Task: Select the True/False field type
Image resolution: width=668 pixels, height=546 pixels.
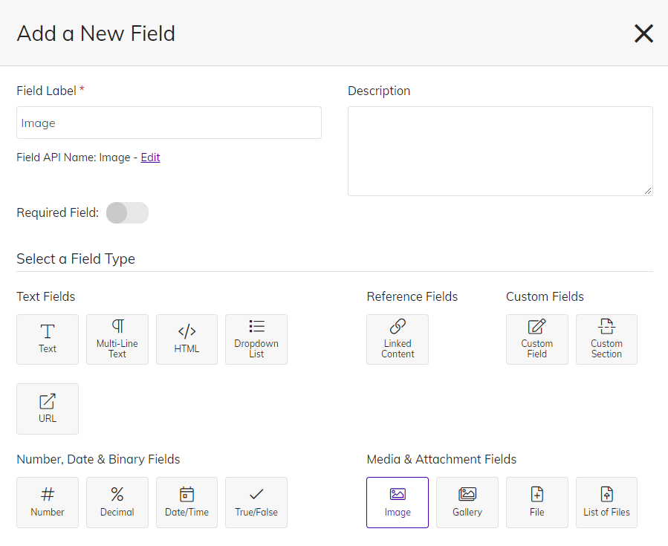Action: 256,503
